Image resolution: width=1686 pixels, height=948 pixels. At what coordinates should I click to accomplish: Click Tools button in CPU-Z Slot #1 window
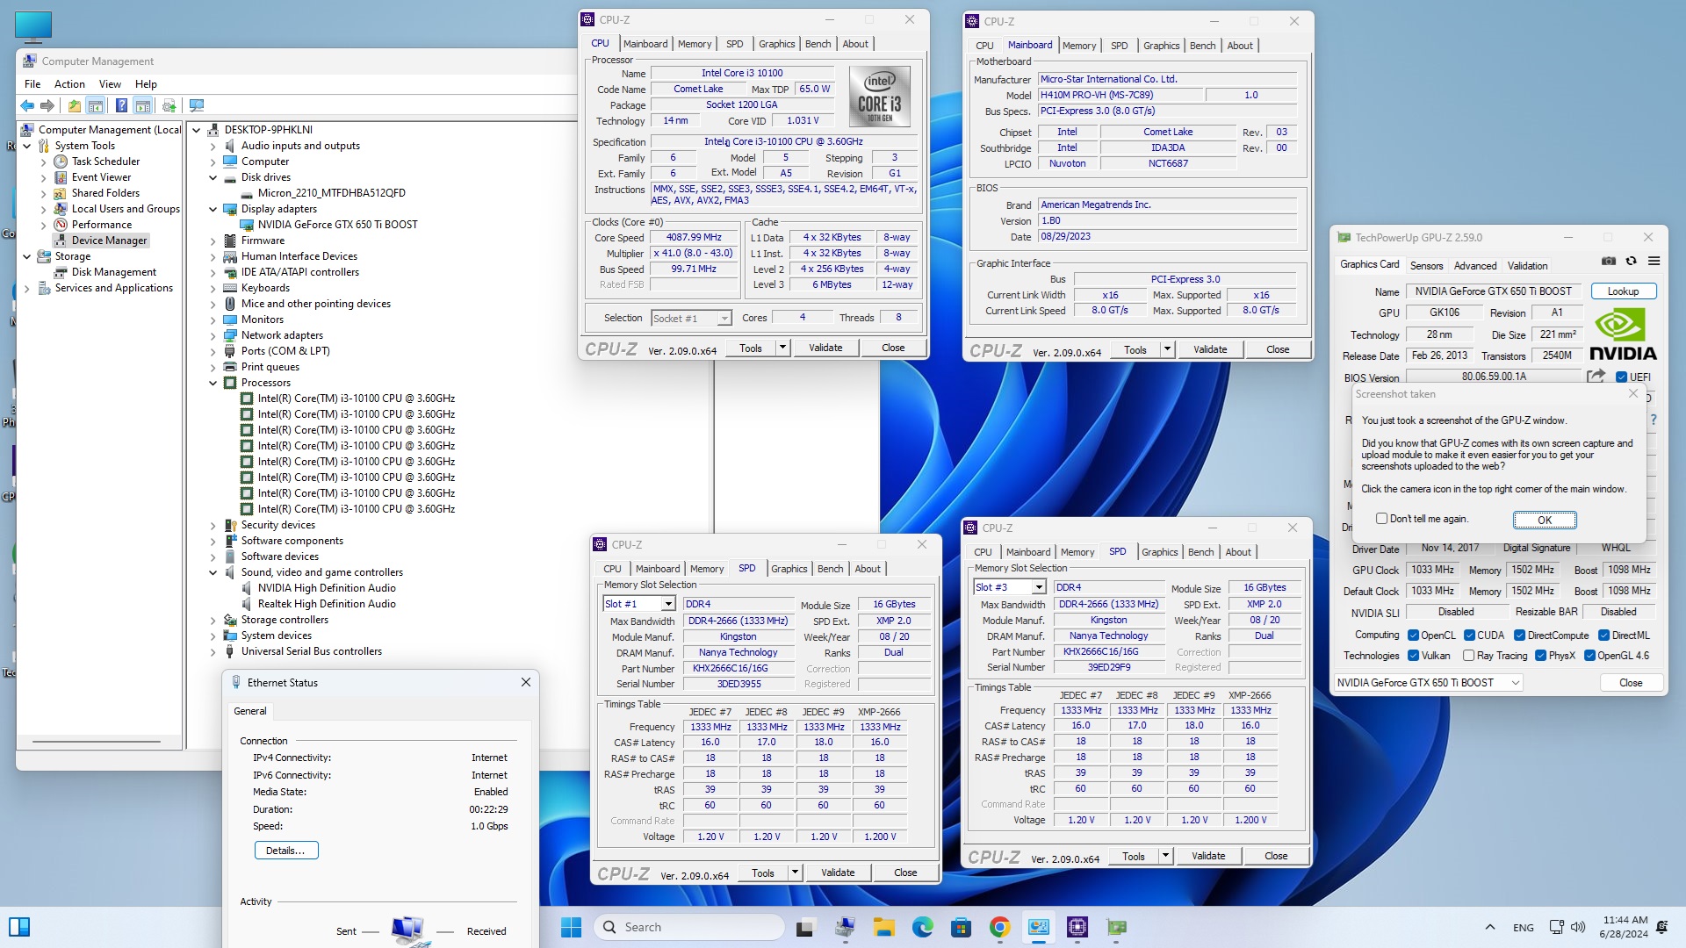(x=762, y=873)
